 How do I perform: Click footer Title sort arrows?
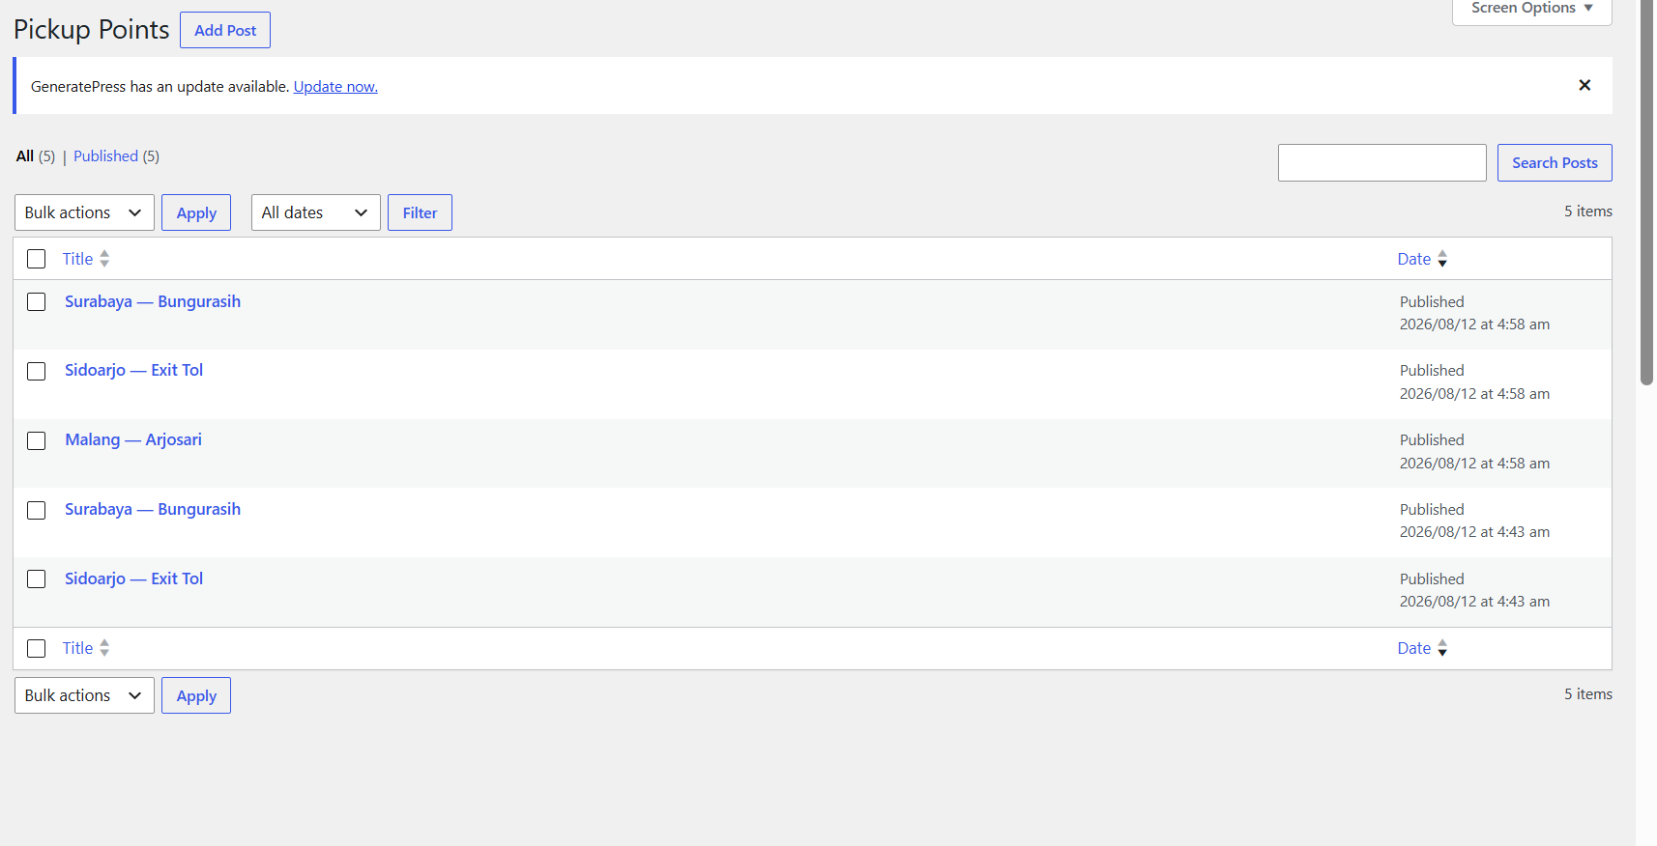tap(104, 648)
